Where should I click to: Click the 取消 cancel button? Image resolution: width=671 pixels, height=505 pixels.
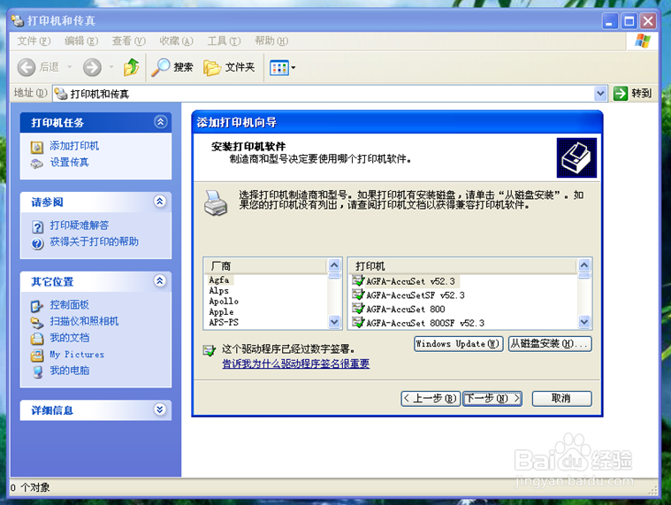561,399
